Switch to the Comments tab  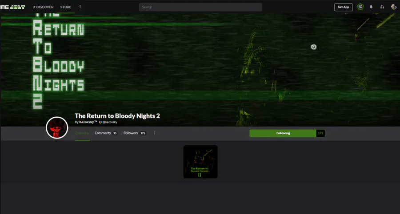click(106, 133)
